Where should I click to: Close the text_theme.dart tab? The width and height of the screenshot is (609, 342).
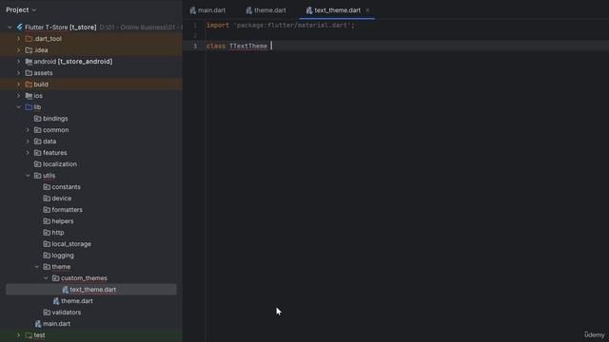click(x=367, y=10)
